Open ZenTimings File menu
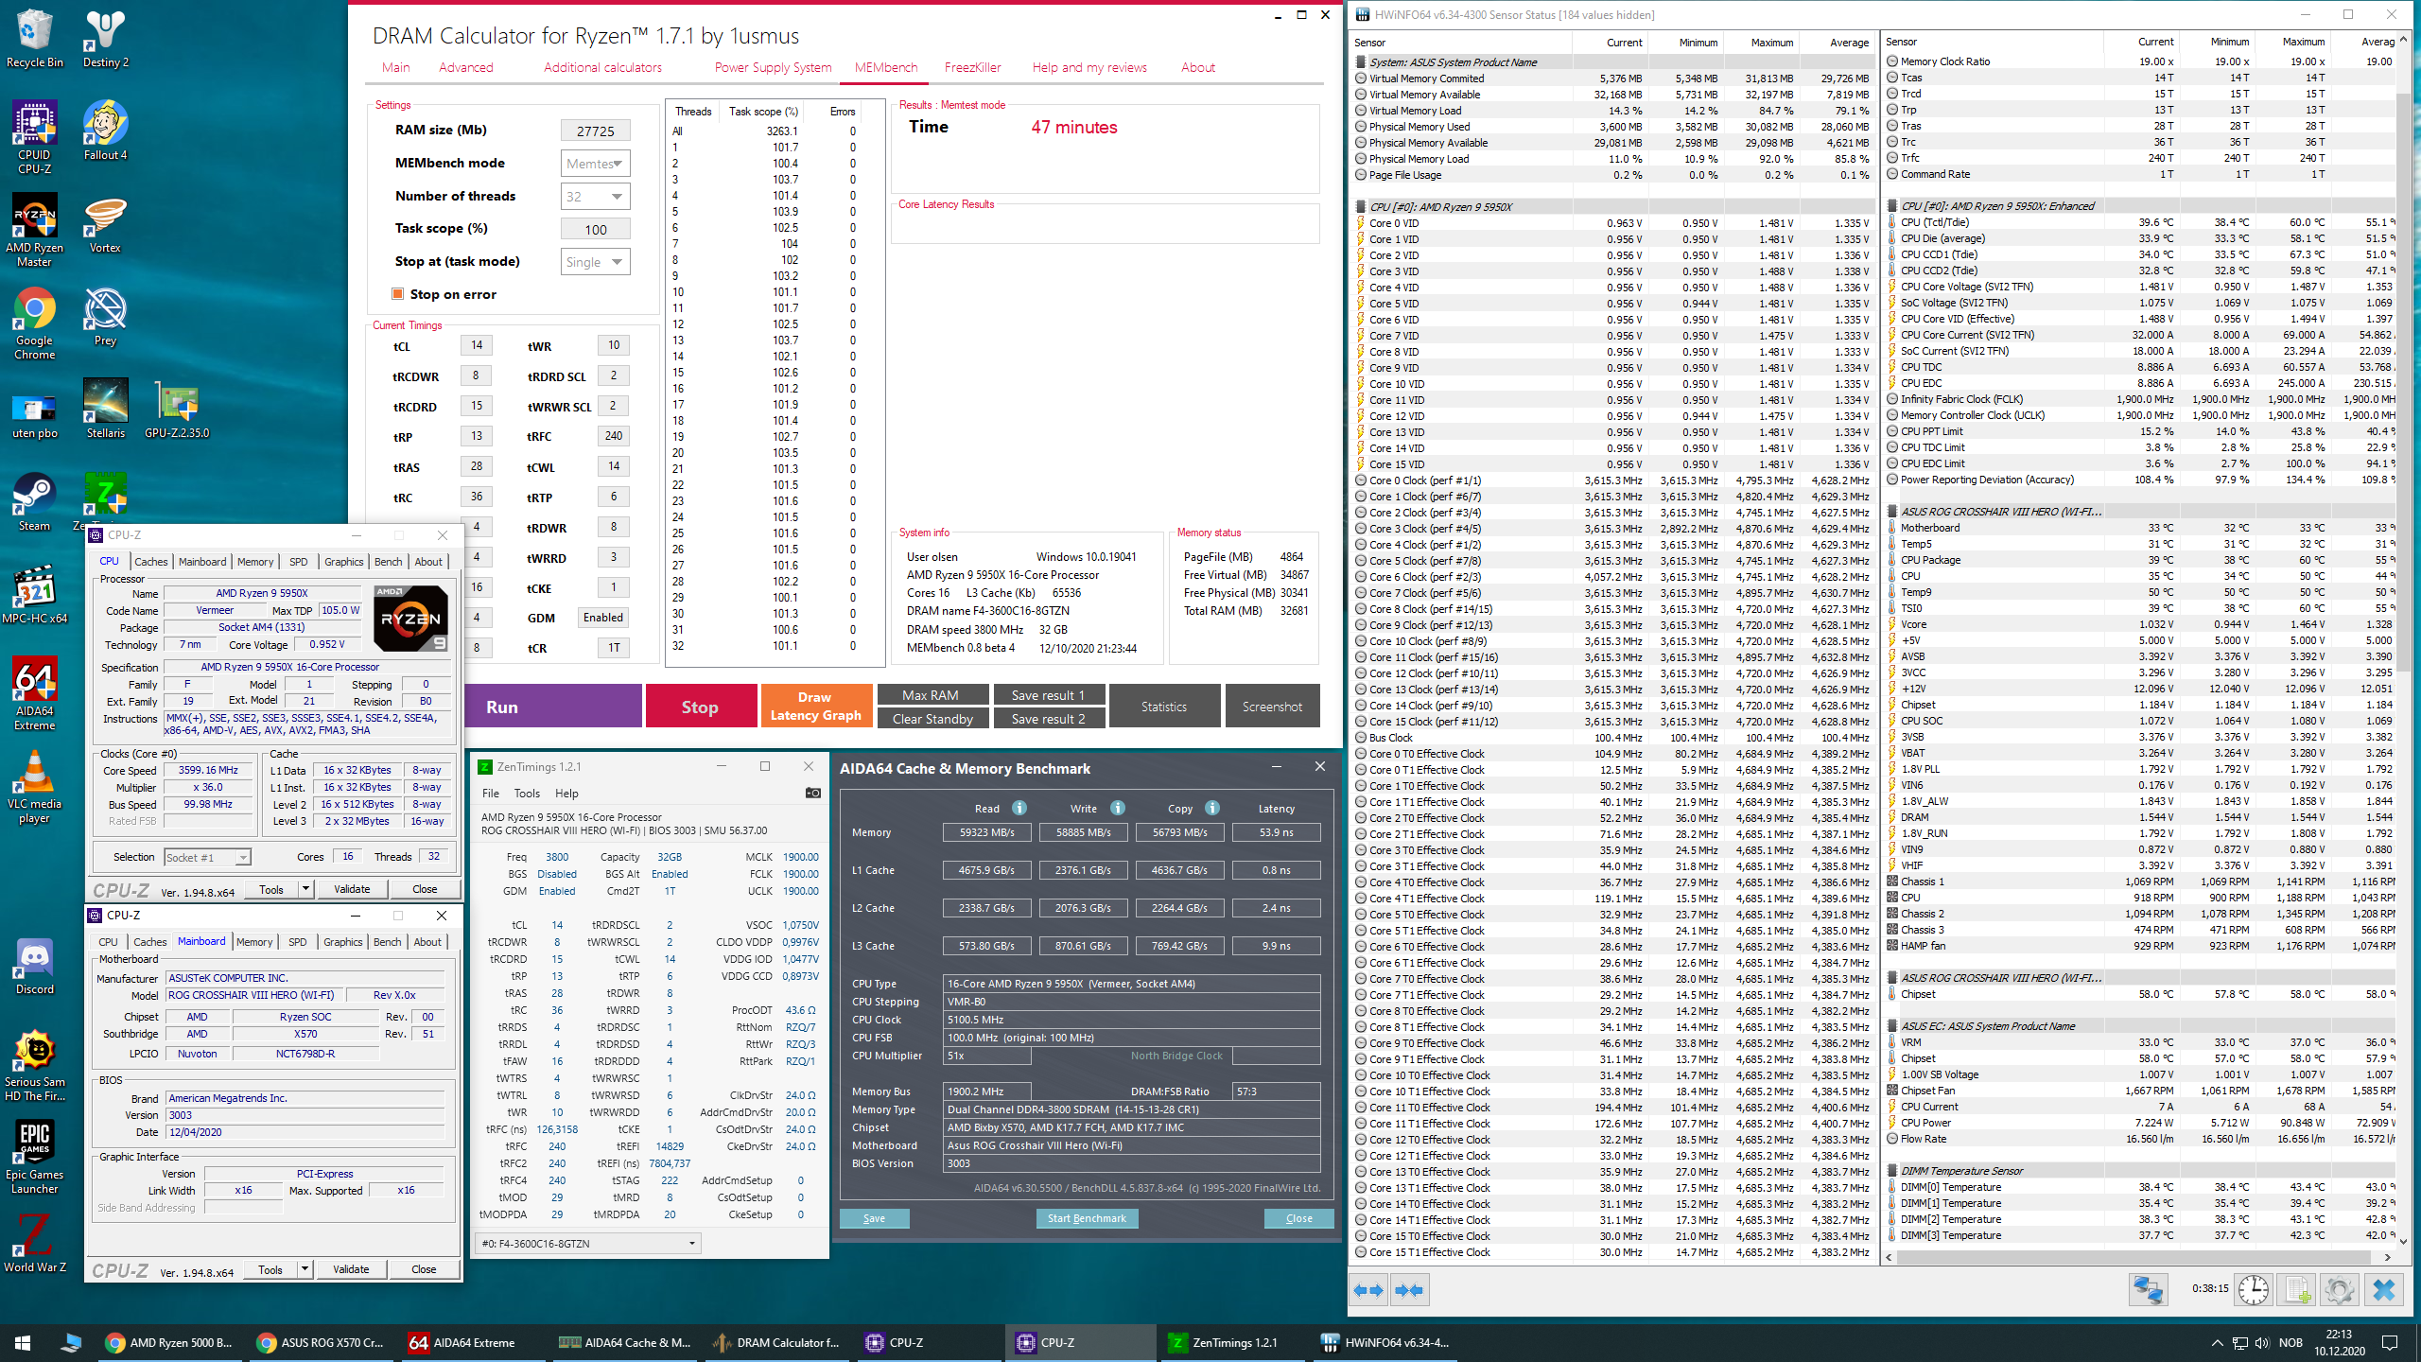The width and height of the screenshot is (2421, 1362). [x=491, y=794]
